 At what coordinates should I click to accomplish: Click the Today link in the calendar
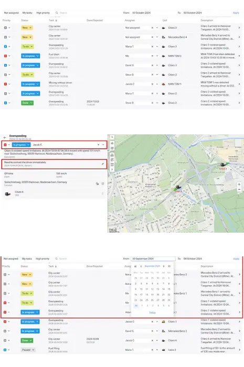tap(152, 312)
